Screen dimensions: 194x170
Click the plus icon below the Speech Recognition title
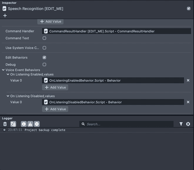[x=5, y=15]
